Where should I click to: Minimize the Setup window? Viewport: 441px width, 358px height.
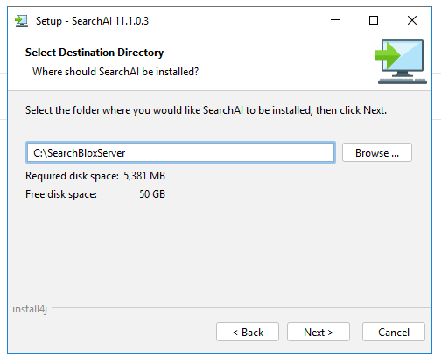335,20
